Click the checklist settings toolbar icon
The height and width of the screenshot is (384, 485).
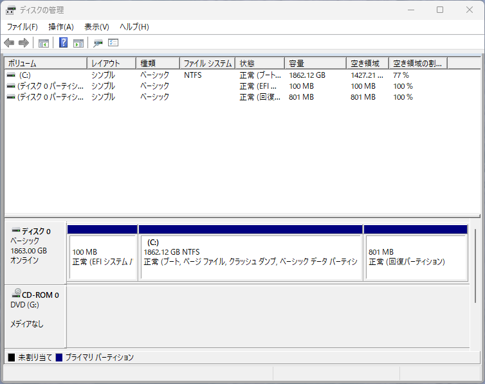(113, 43)
